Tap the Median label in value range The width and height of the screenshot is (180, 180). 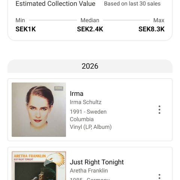click(90, 20)
